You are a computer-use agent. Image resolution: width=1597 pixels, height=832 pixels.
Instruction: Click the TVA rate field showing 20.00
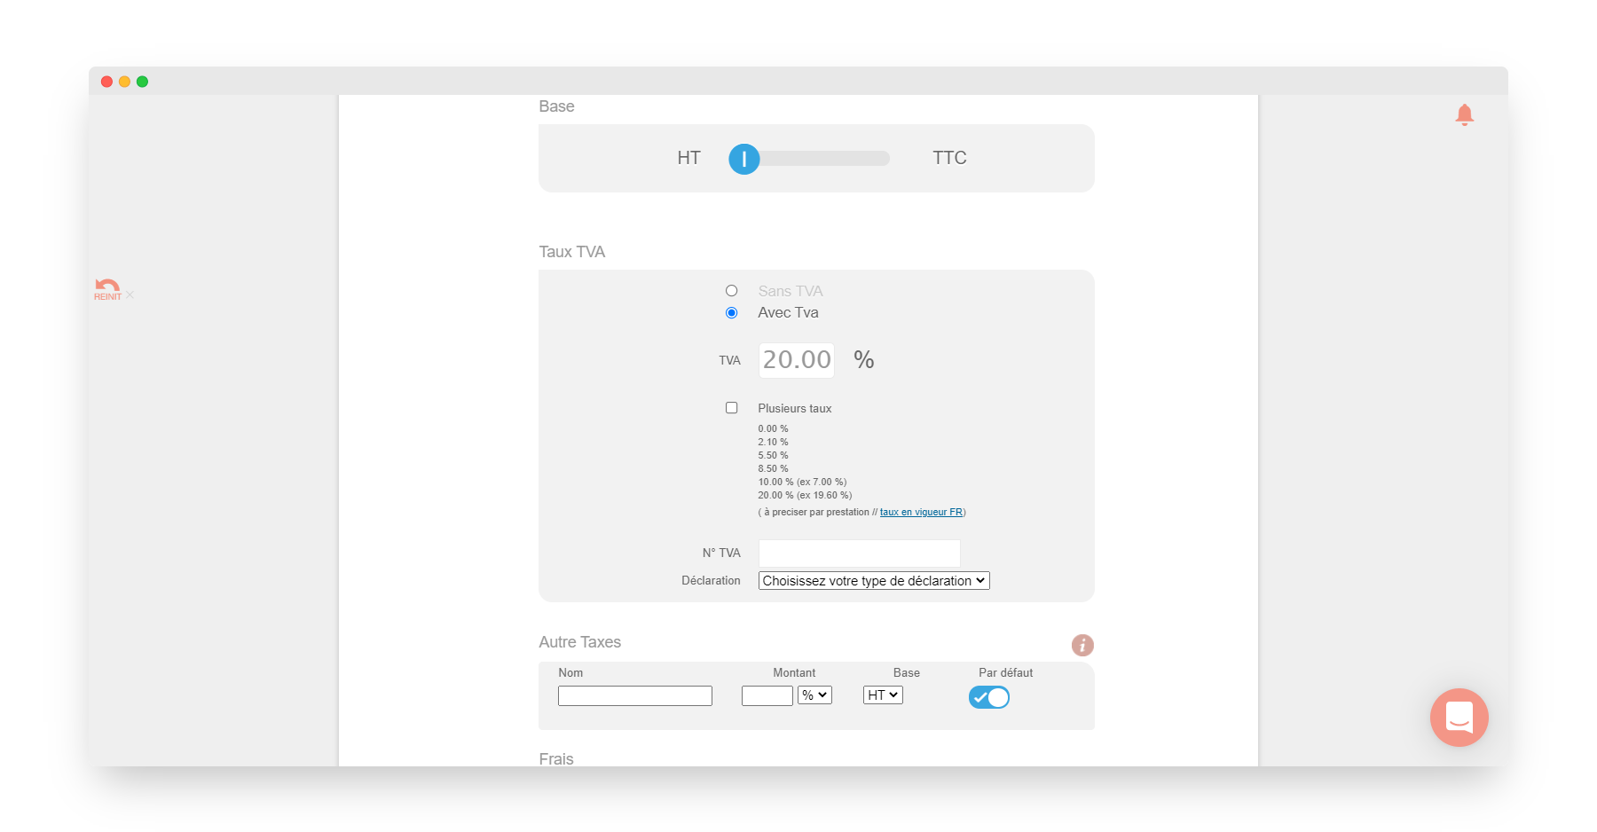pyautogui.click(x=797, y=360)
